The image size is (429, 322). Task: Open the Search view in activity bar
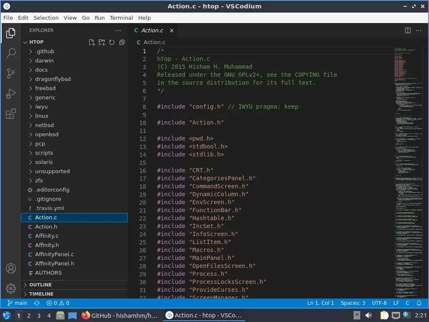[x=10, y=53]
